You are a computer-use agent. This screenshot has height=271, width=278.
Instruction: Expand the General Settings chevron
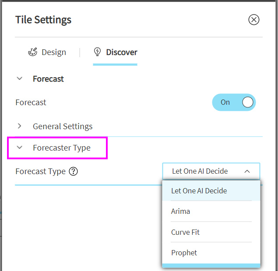[x=19, y=126]
